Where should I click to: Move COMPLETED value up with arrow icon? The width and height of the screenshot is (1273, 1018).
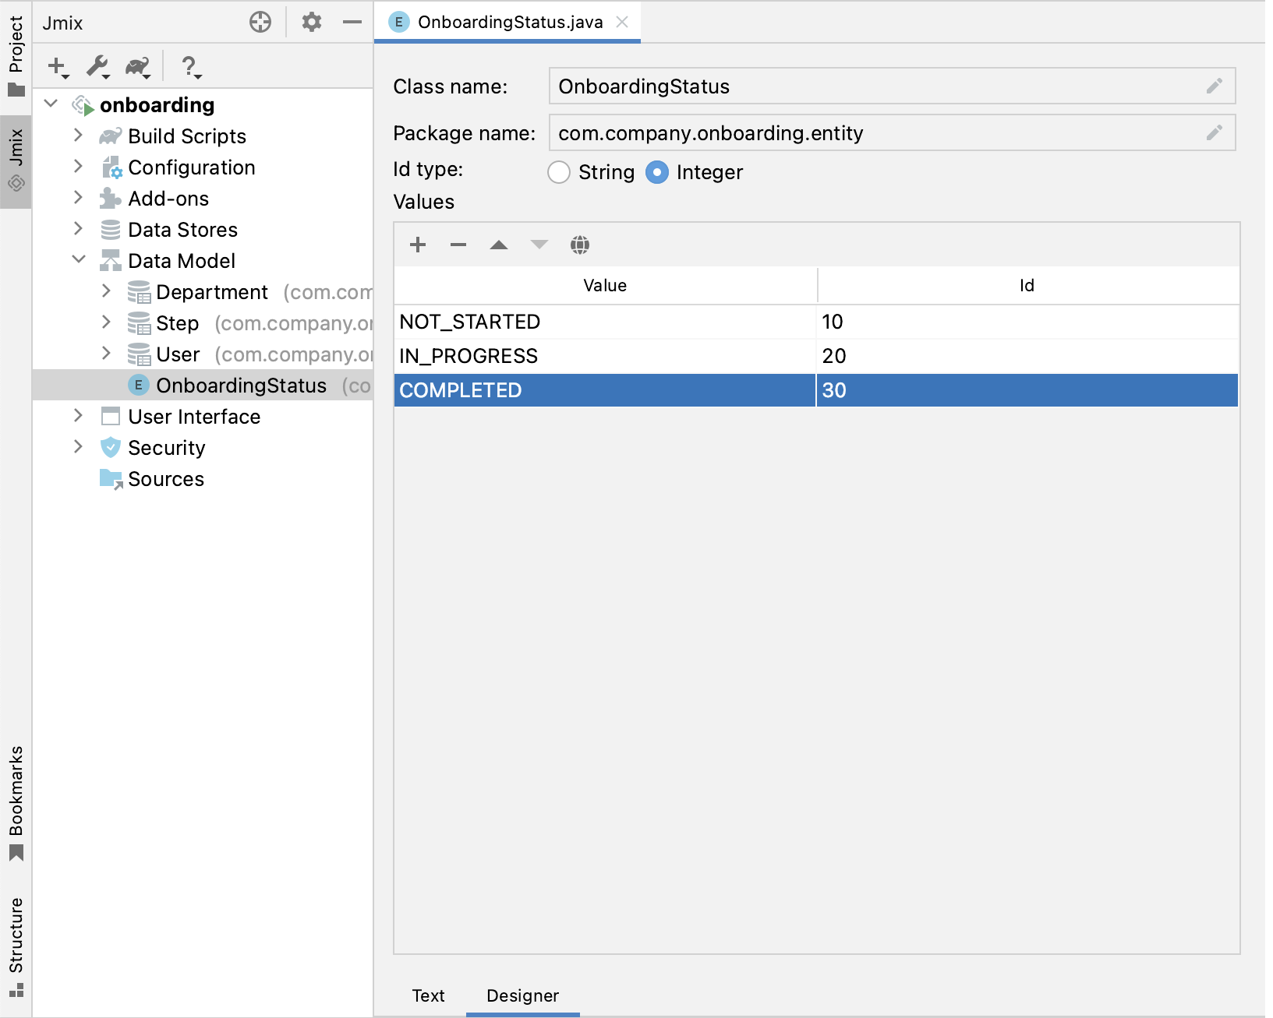[x=499, y=245]
